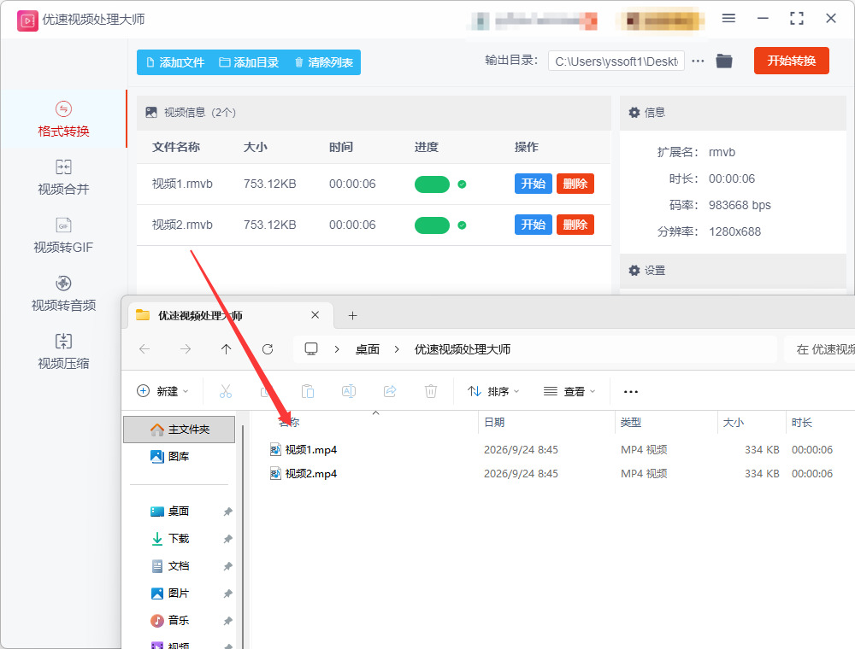Open the hamburger menu in title bar
This screenshot has width=855, height=649.
pos(728,19)
